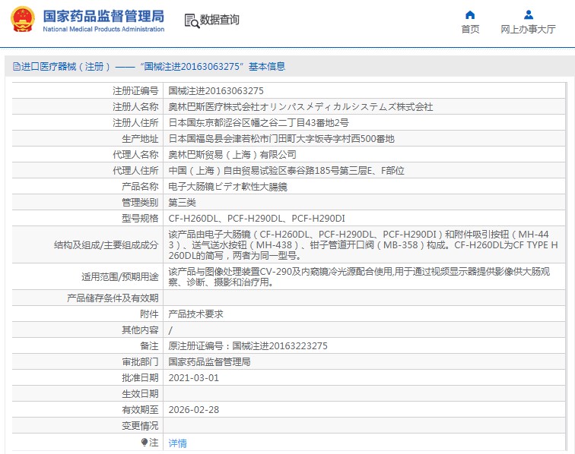Click remark 原注册证编号：国械注进20163223275

pos(248,346)
